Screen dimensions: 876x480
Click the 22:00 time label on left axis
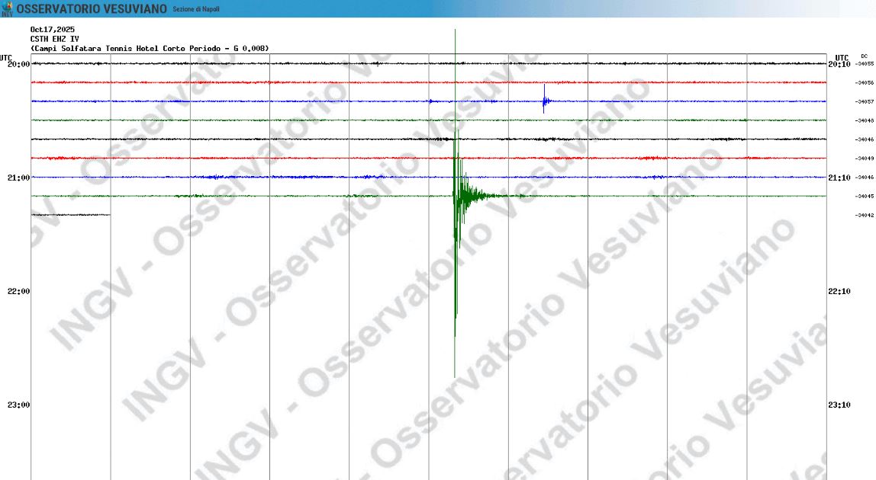tap(18, 292)
